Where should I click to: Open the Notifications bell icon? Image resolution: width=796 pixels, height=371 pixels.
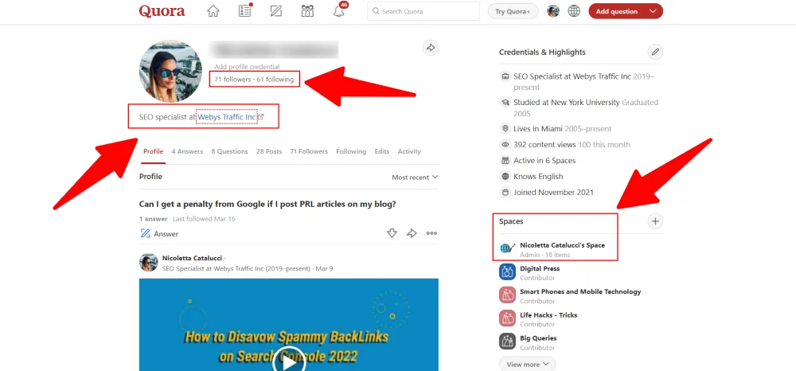(339, 11)
